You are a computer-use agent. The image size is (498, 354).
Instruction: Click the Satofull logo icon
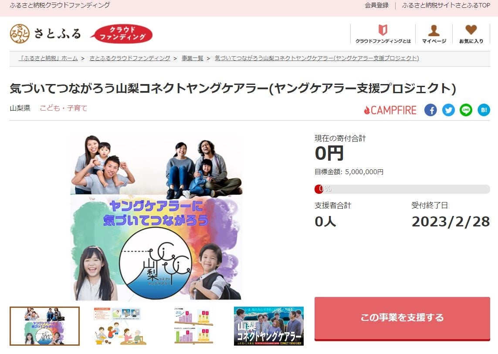coord(20,34)
